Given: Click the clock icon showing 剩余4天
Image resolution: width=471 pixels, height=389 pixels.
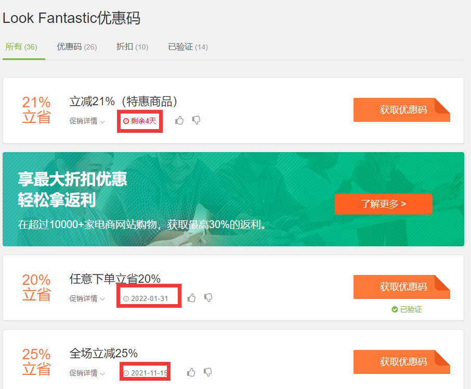Looking at the screenshot, I should tap(126, 121).
